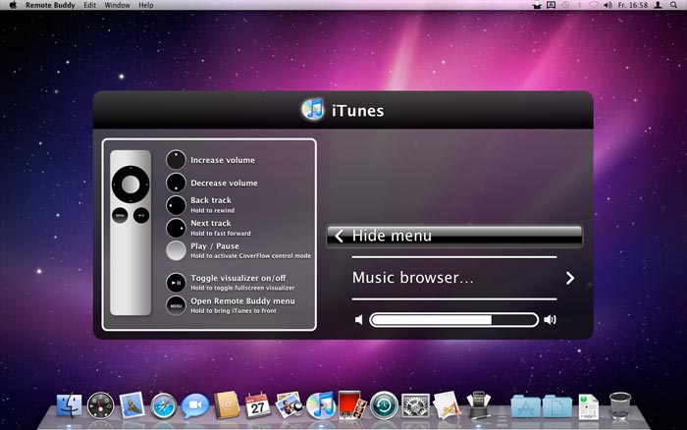Adjust the iTunes volume slider bar

pos(453,320)
